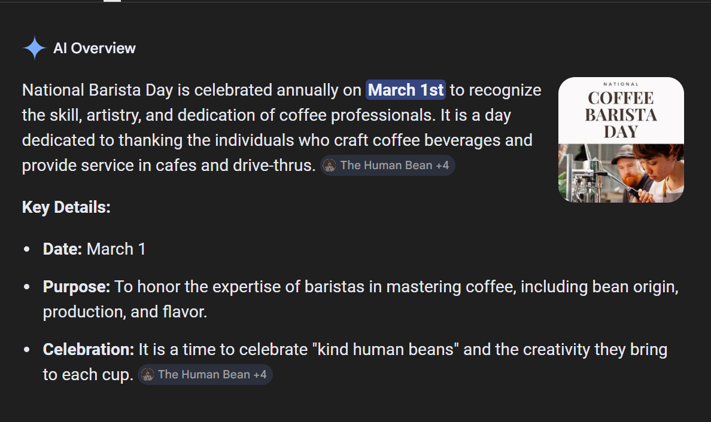Viewport: 711px width, 422px height.
Task: Click the "Key Details:" heading
Action: click(66, 207)
